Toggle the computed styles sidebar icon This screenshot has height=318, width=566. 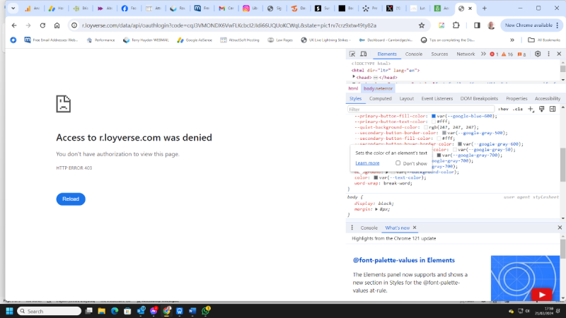tap(553, 109)
